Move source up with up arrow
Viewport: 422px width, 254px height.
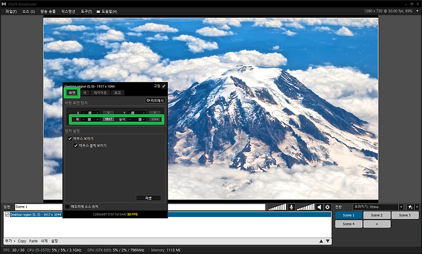(x=321, y=241)
